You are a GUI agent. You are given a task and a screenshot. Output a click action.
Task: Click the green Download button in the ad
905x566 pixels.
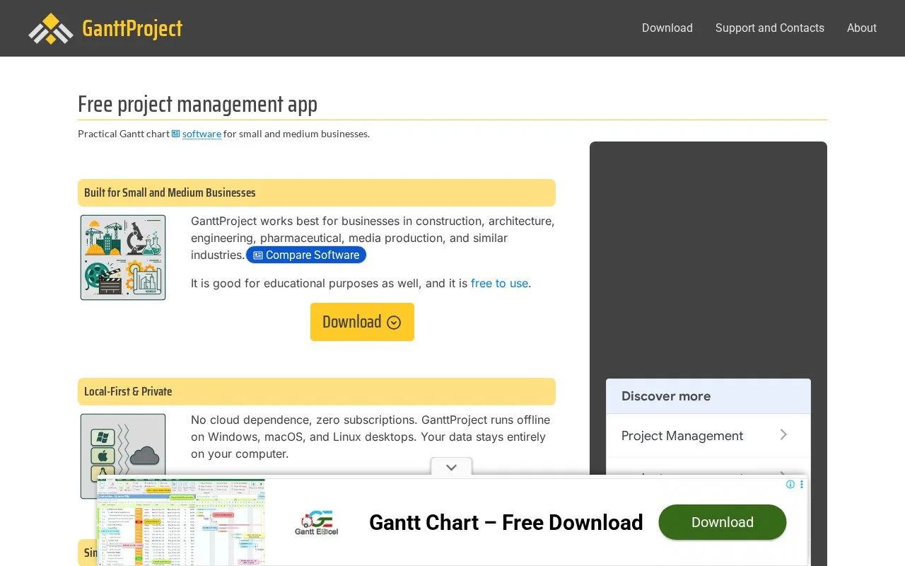(x=723, y=522)
